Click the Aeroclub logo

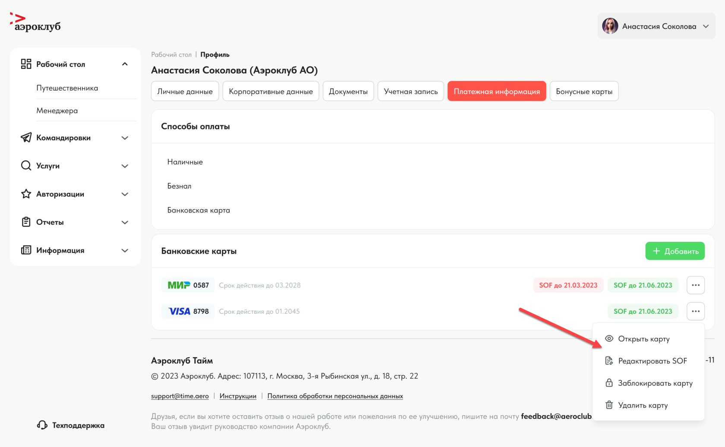[35, 22]
